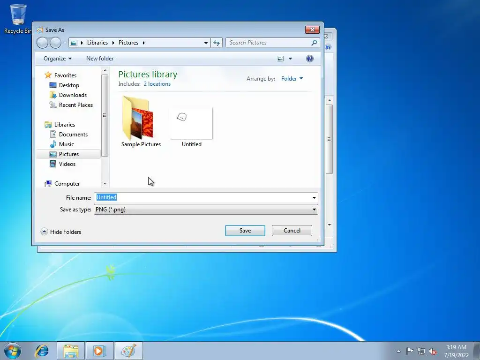Open the Save as type combo box
Screen dimensions: 480x360
tap(206, 210)
